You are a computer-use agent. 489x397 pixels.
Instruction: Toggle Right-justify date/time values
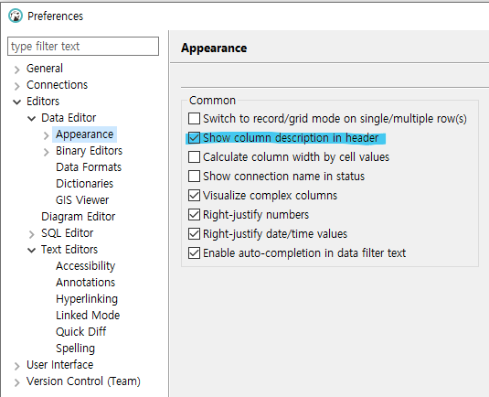coord(194,234)
